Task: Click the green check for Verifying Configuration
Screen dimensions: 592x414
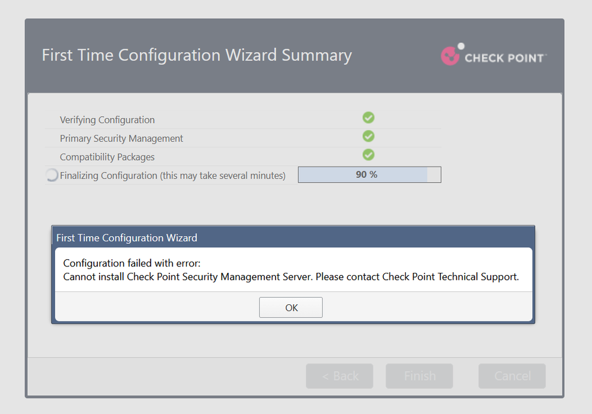Action: coord(369,118)
